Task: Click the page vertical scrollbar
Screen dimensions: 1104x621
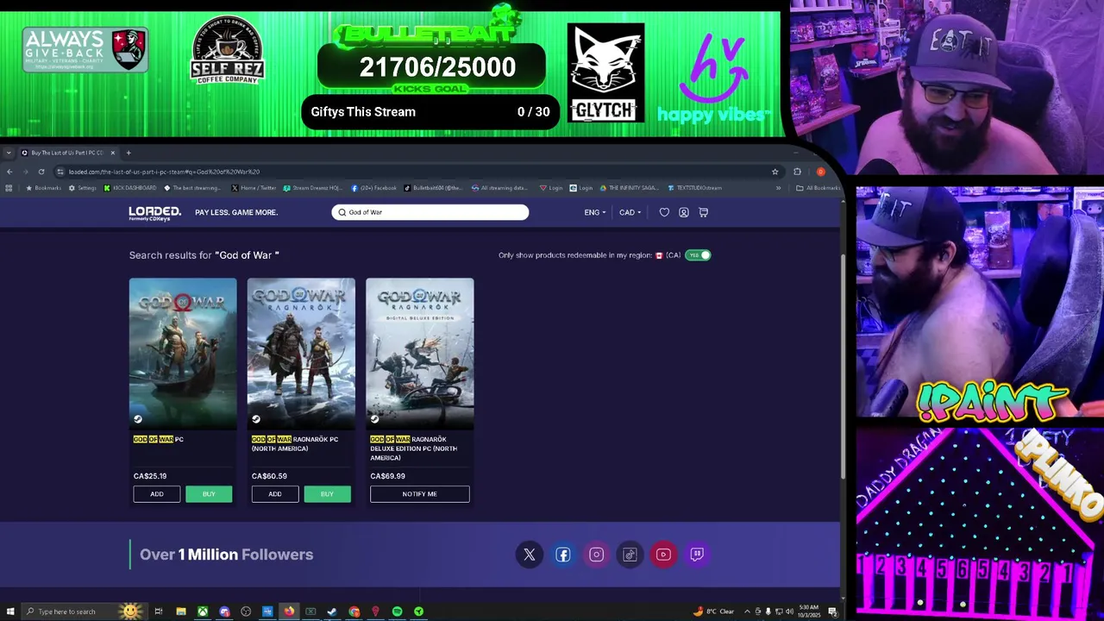Action: [844, 367]
